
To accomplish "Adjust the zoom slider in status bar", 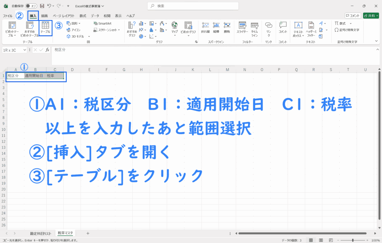I will [x=353, y=240].
